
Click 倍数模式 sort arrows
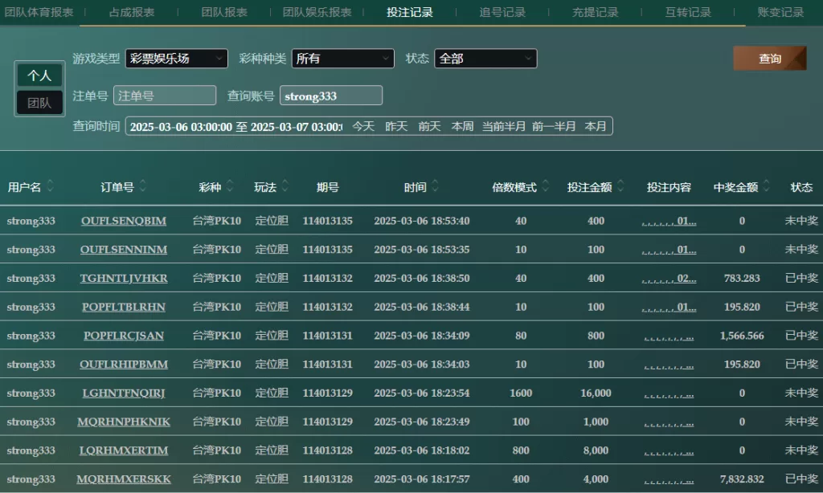coord(546,187)
